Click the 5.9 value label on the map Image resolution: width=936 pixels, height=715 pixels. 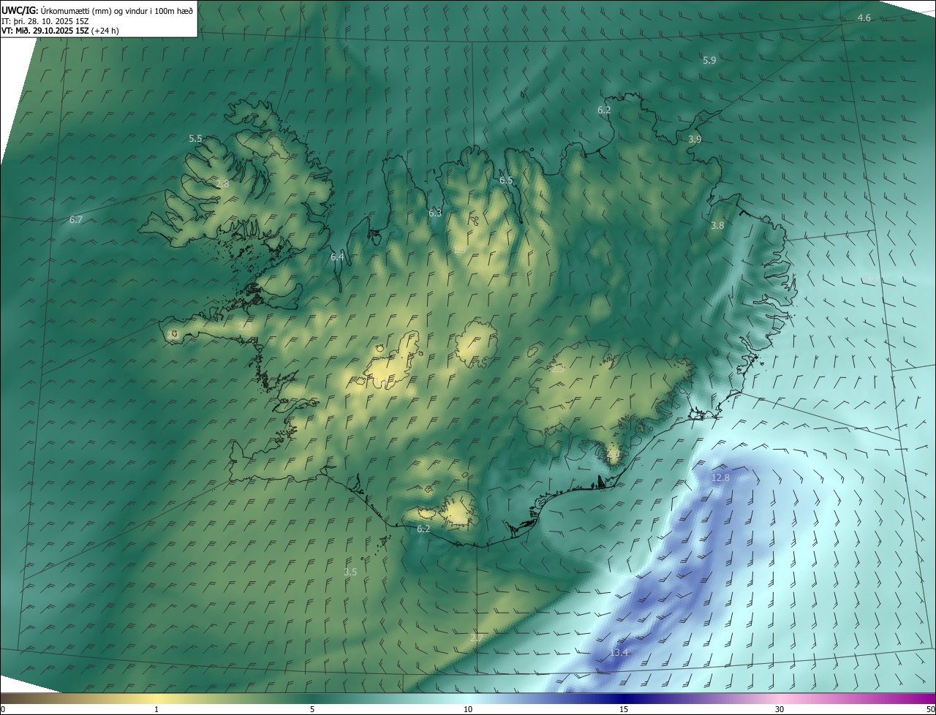(709, 60)
